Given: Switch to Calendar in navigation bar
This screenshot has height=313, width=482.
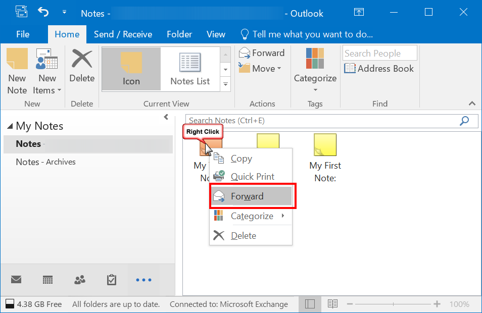Looking at the screenshot, I should coord(48,279).
